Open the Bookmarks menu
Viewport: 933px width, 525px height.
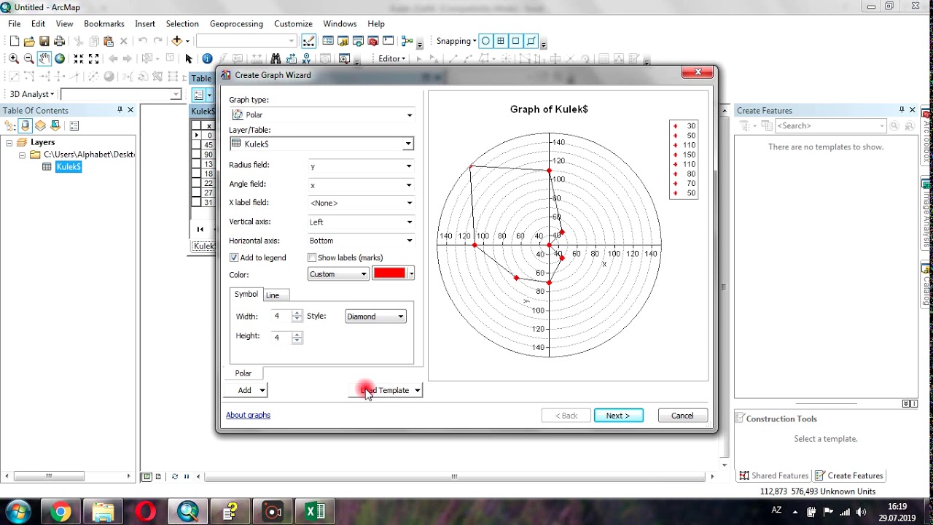click(x=104, y=24)
